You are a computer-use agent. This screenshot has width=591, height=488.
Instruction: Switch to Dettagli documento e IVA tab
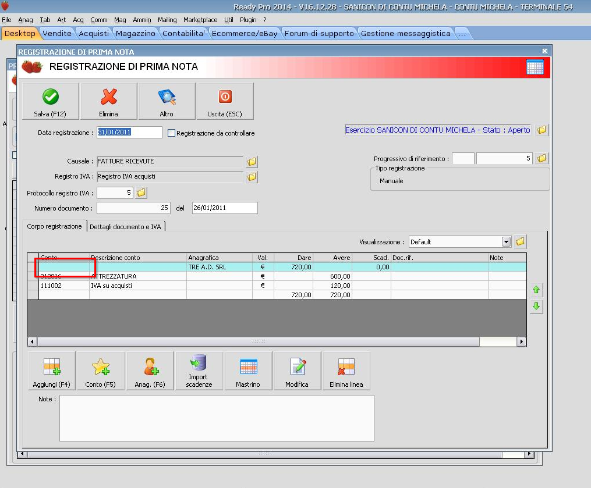pos(126,227)
